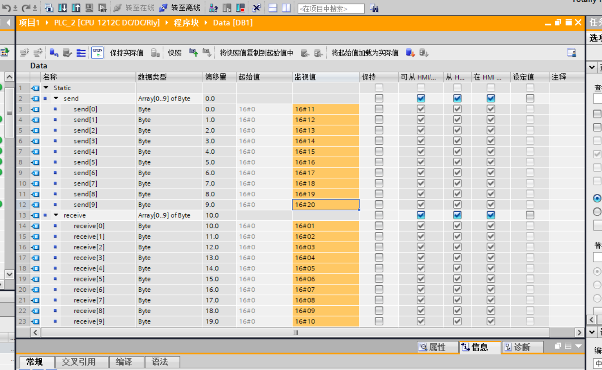602x370 pixels.
Task: Click the expand all rows icon in block toolbar
Action: tap(81, 53)
